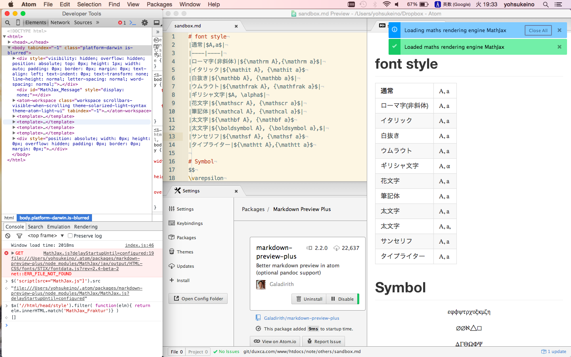Open the index.js:46 source link
The height and width of the screenshot is (357, 571).
coord(139,245)
